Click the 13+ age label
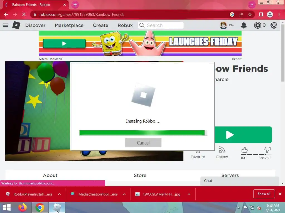Screen dimensions: 285x213 click(231, 25)
